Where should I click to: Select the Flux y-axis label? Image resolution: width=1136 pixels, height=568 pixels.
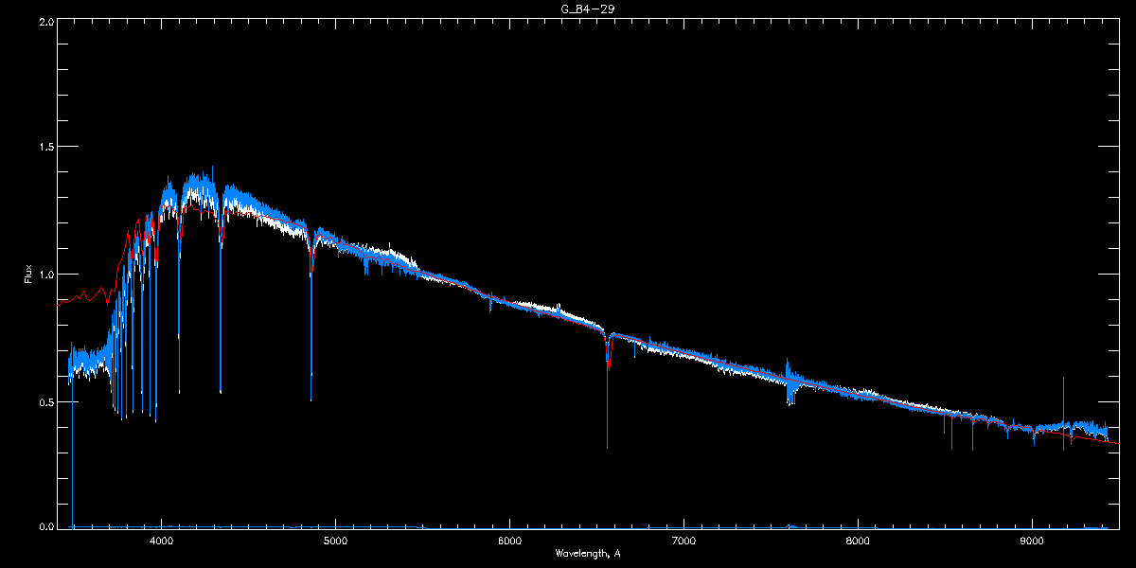point(27,275)
